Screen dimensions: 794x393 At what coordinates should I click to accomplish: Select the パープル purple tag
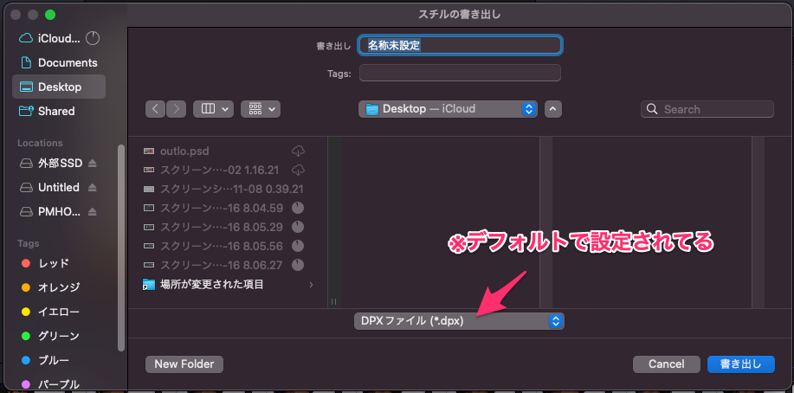[x=50, y=383]
